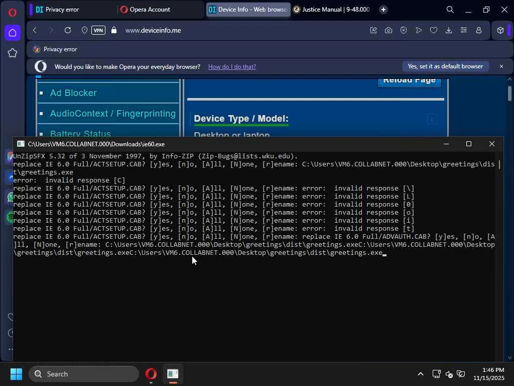514x386 pixels.
Task: Open a new tab with plus button
Action: click(383, 10)
